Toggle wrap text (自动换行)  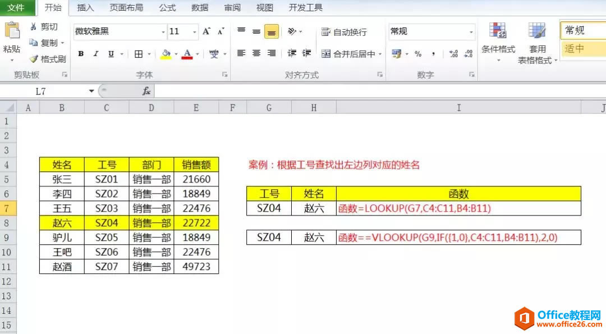coord(344,31)
